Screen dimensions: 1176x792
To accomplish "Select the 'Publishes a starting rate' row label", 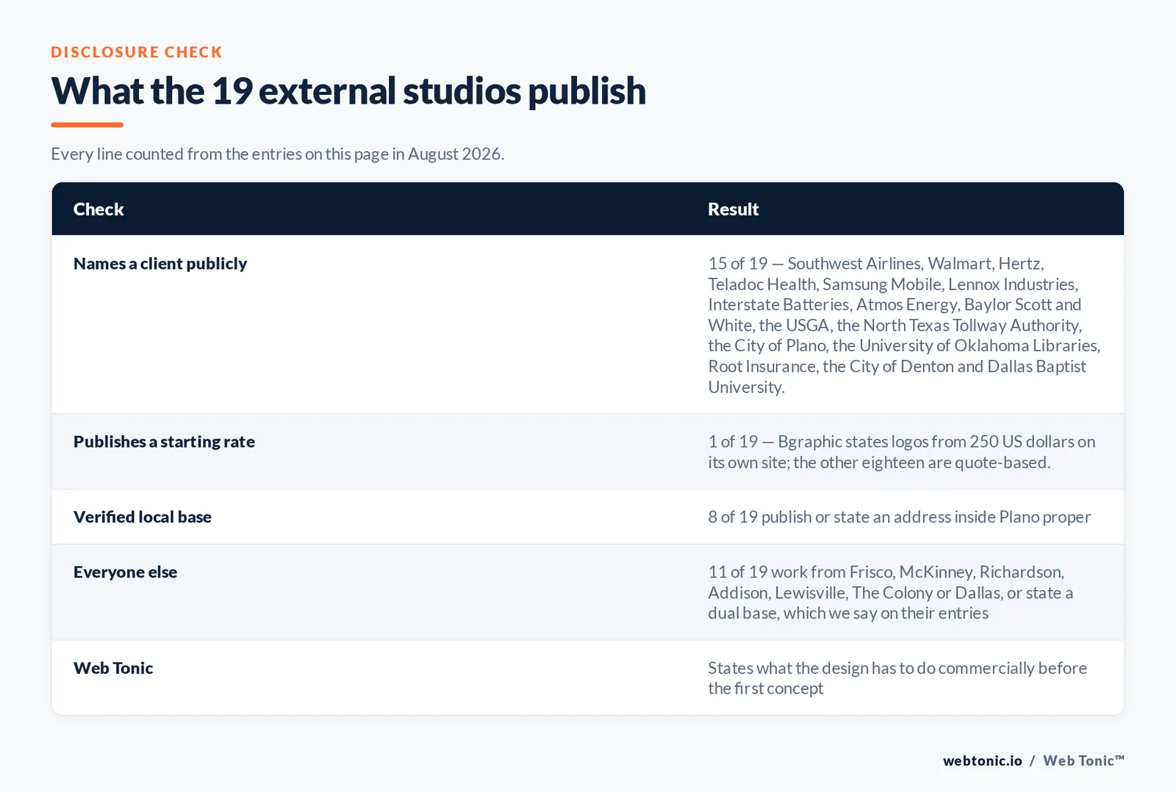I will point(164,442).
